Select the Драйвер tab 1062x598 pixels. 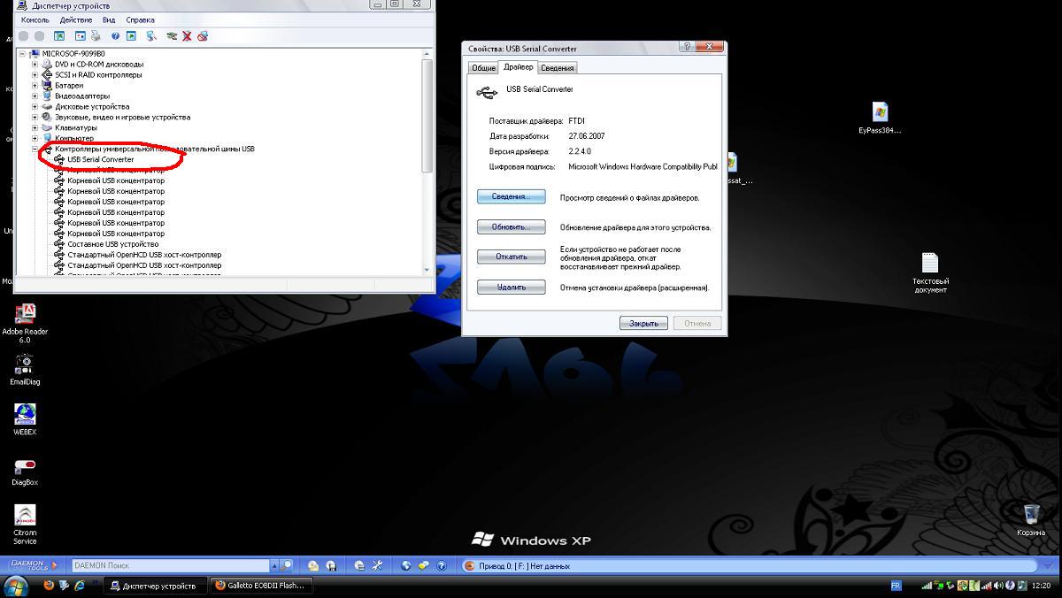[x=518, y=67]
